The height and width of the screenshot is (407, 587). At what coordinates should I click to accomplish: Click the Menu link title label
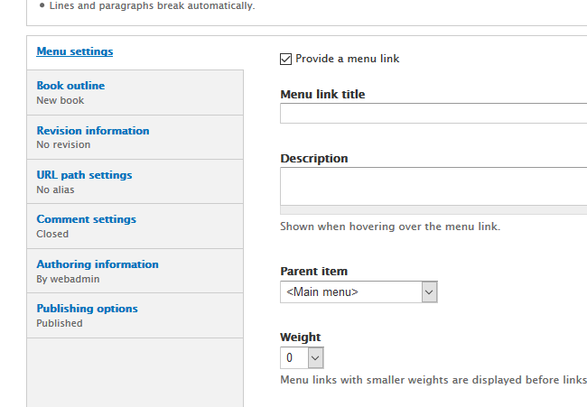pos(322,95)
